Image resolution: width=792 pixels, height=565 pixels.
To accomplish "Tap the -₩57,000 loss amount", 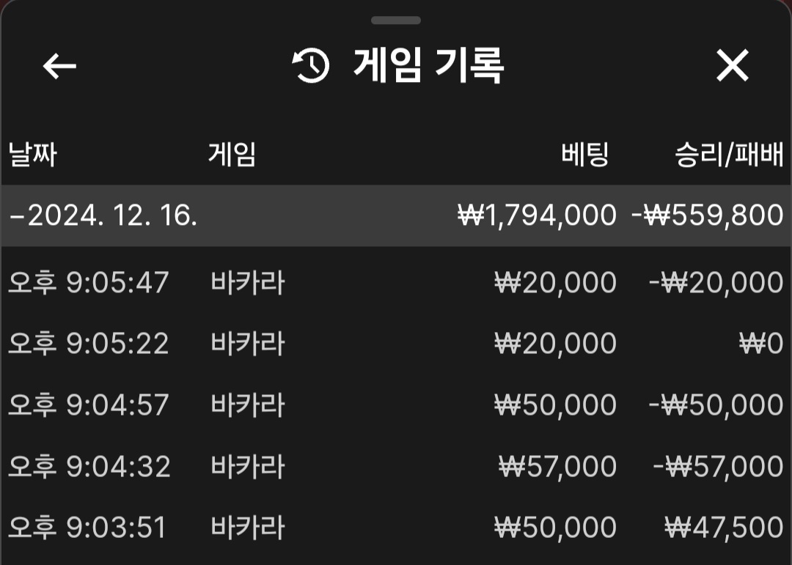I will 718,466.
